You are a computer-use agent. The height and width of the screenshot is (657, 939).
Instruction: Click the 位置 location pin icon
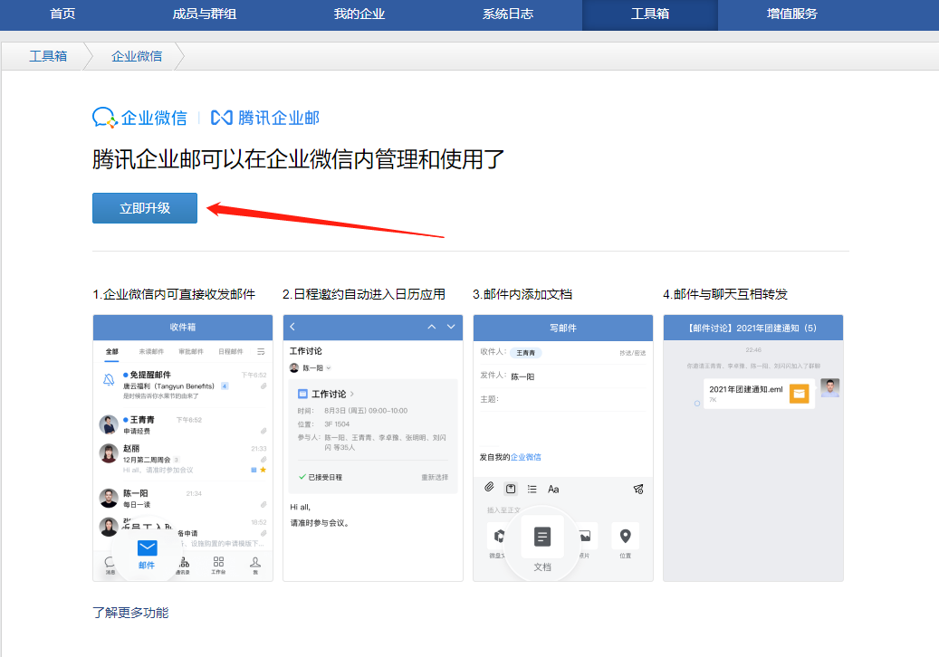coord(625,536)
